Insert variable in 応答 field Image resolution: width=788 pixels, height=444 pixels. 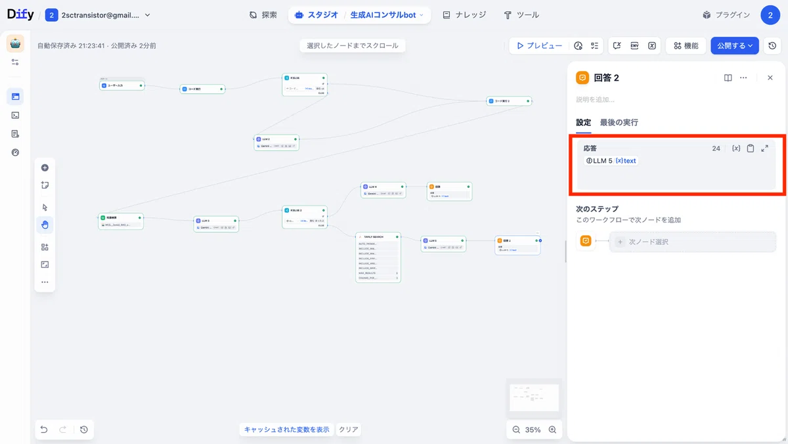[x=736, y=148]
